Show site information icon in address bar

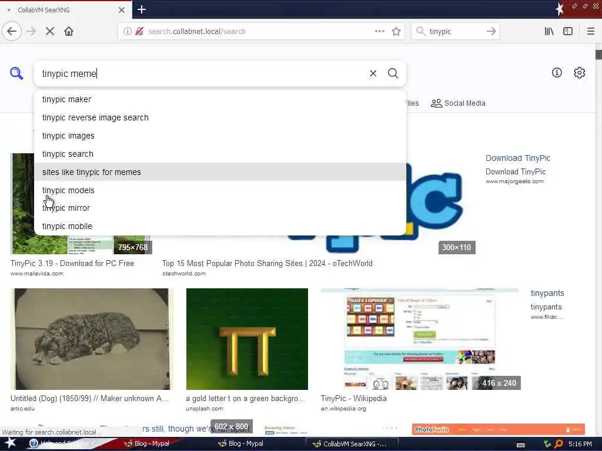point(127,32)
